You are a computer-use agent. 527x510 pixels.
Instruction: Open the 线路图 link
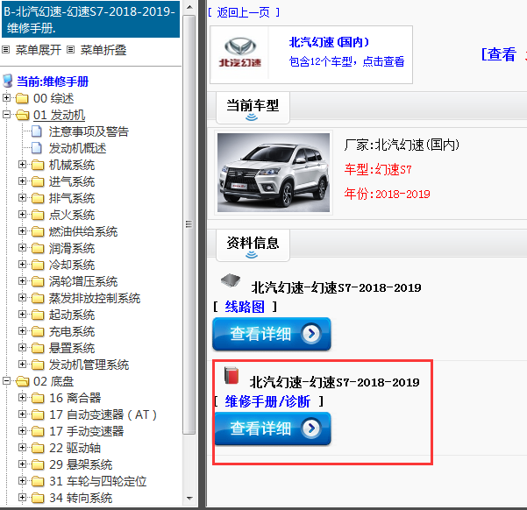tap(245, 307)
